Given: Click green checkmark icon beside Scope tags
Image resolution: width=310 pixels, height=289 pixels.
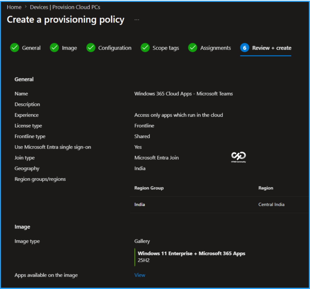Looking at the screenshot, I should 145,48.
